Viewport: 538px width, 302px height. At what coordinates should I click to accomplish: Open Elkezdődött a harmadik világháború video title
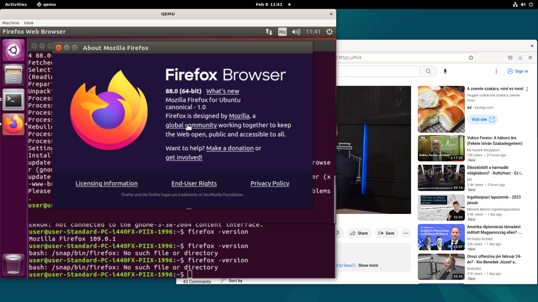(x=495, y=170)
